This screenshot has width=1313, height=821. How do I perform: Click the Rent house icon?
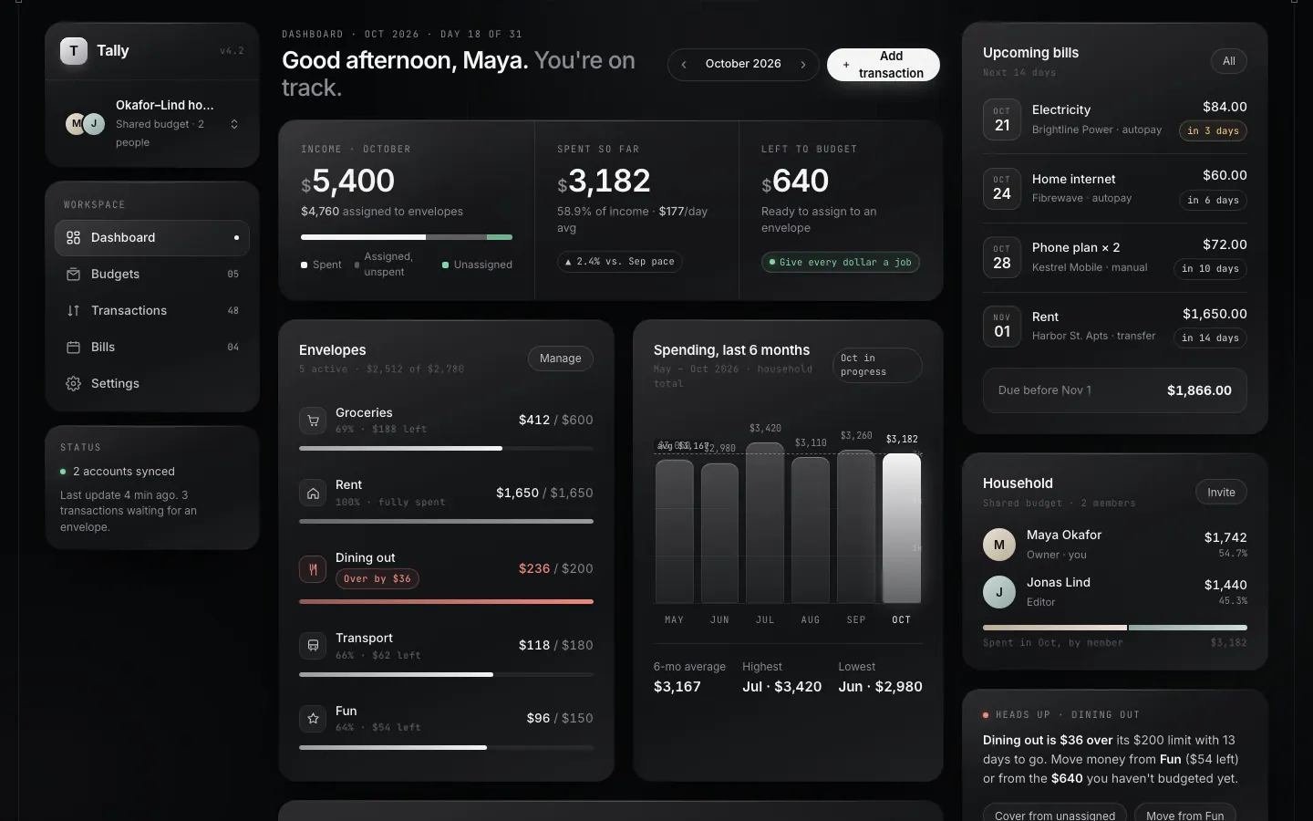pyautogui.click(x=313, y=494)
